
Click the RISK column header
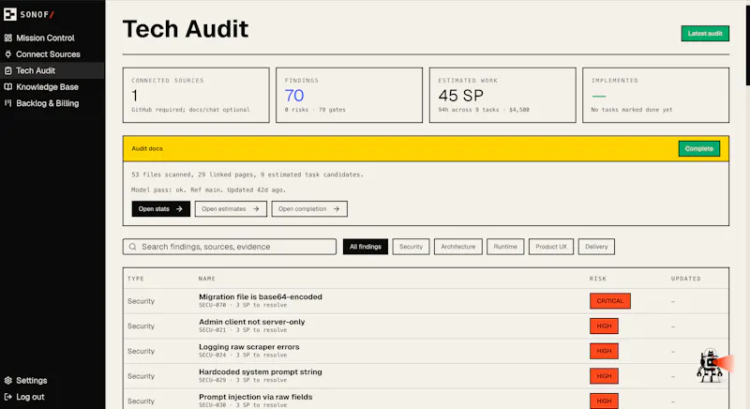click(598, 279)
